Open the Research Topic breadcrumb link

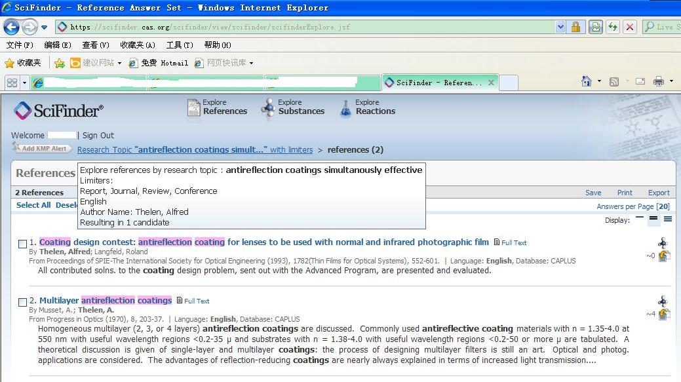coord(195,150)
